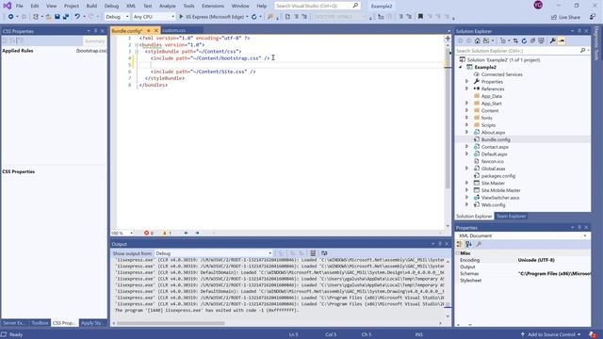
Task: Click the Save All toolbar icon
Action: (66, 17)
